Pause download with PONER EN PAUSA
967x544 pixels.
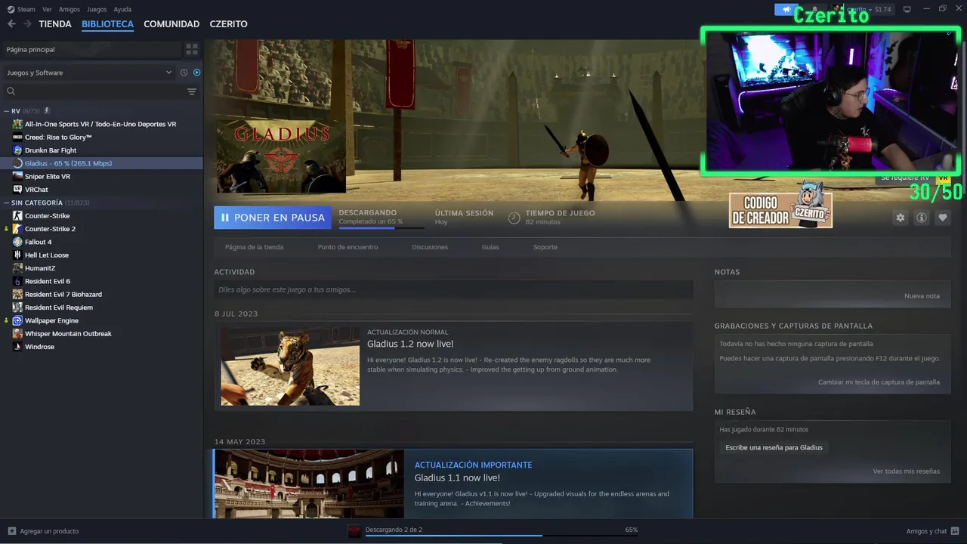click(273, 218)
